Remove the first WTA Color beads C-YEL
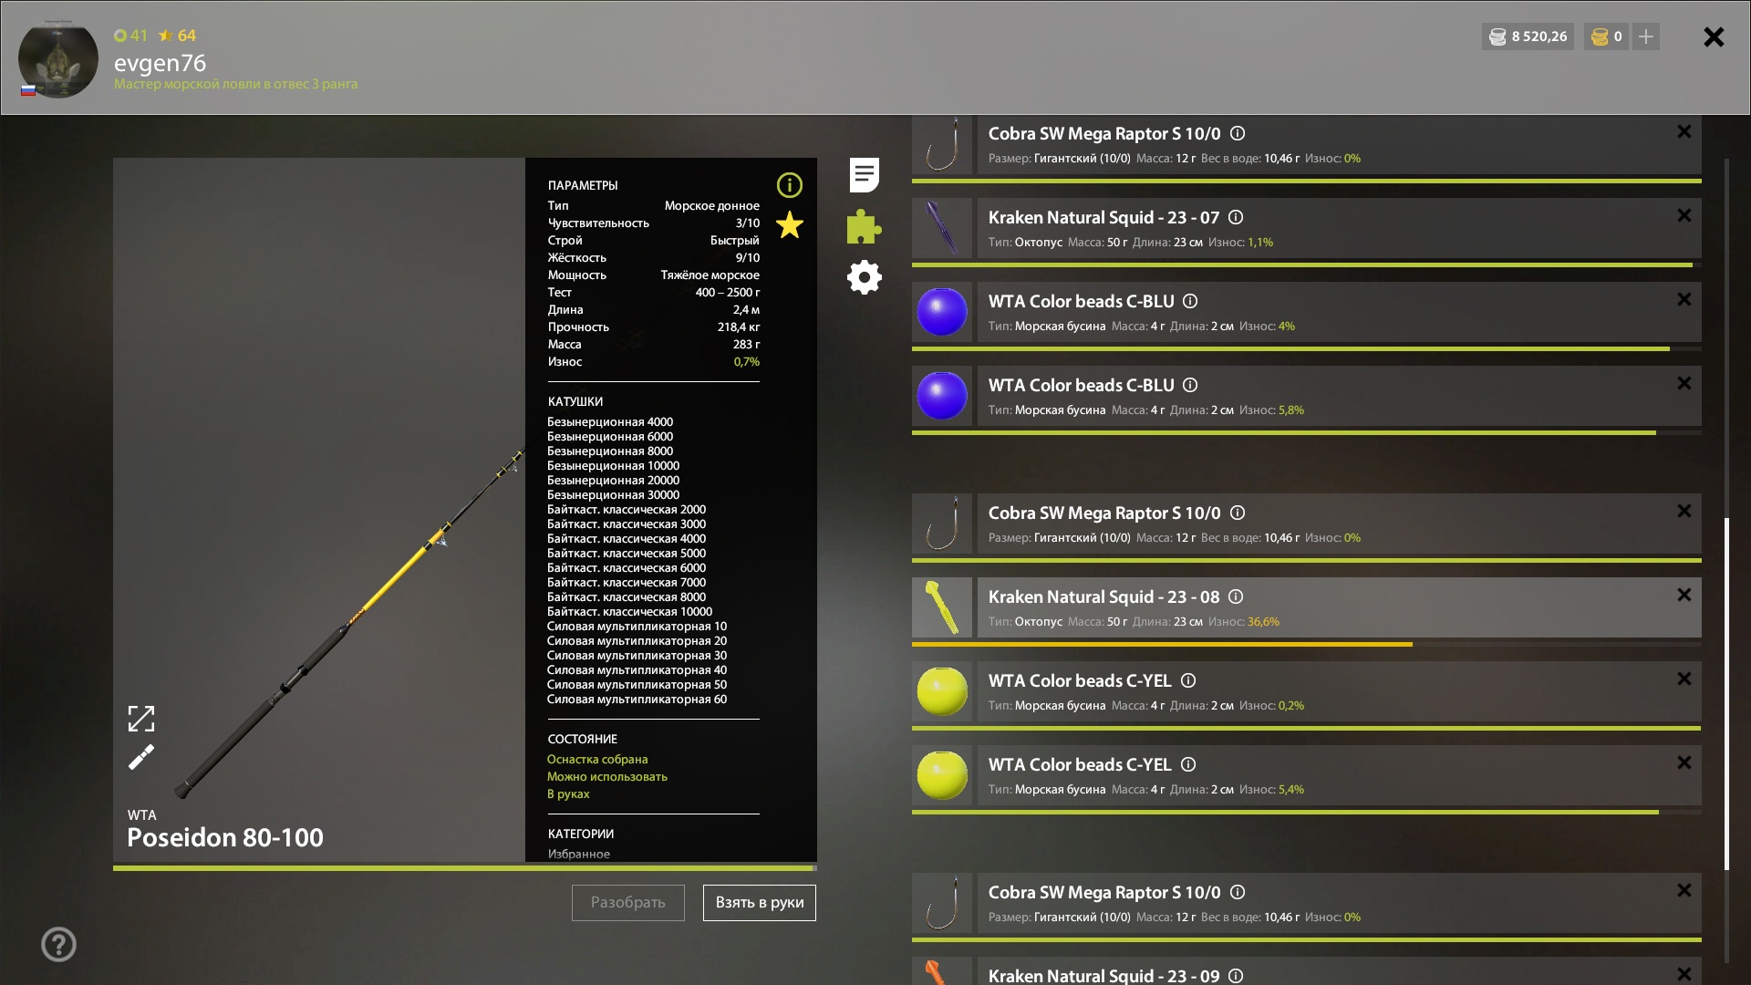This screenshot has height=985, width=1751. tap(1684, 679)
